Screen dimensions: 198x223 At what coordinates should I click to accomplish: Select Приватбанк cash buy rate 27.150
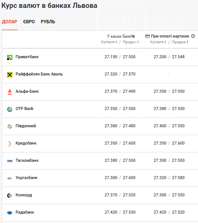tap(111, 57)
